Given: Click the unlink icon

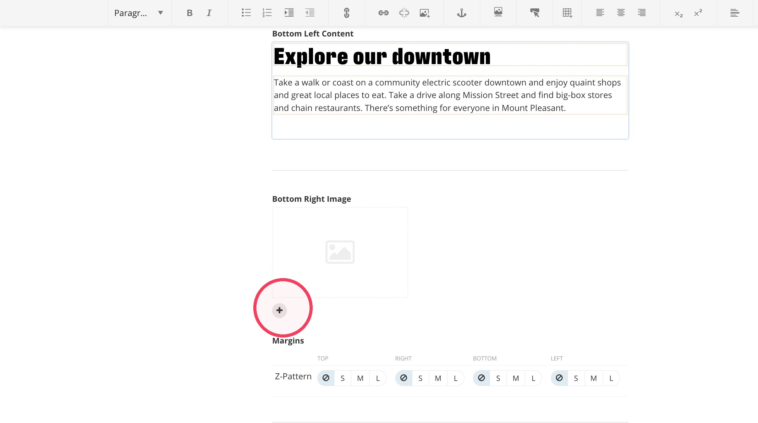Looking at the screenshot, I should (x=404, y=13).
